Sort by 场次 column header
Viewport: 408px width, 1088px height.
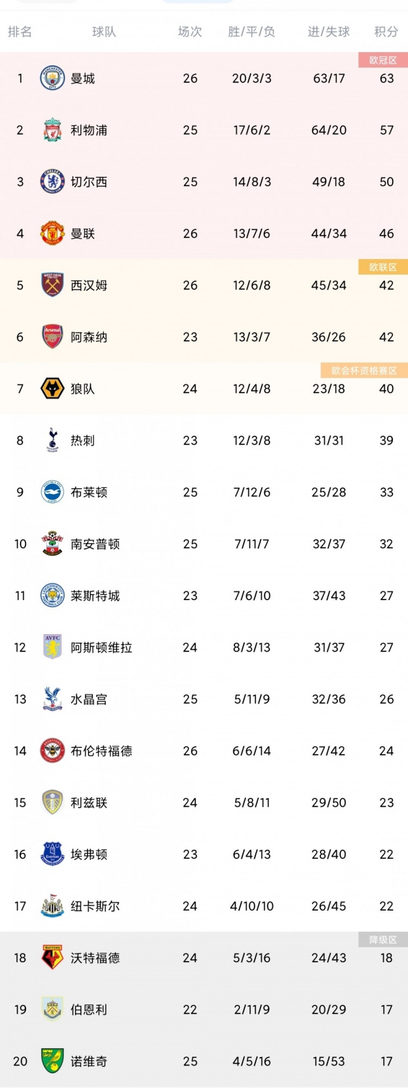point(190,32)
